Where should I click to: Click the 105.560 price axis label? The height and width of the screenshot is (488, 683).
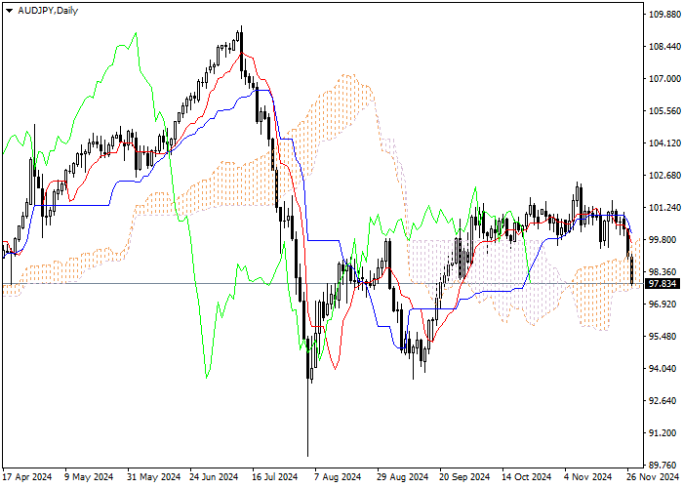(x=664, y=111)
